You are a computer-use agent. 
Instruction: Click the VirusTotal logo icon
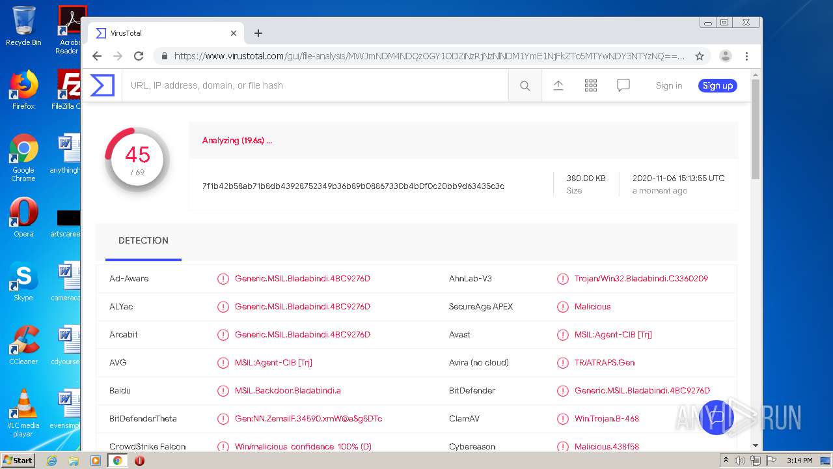(x=102, y=85)
